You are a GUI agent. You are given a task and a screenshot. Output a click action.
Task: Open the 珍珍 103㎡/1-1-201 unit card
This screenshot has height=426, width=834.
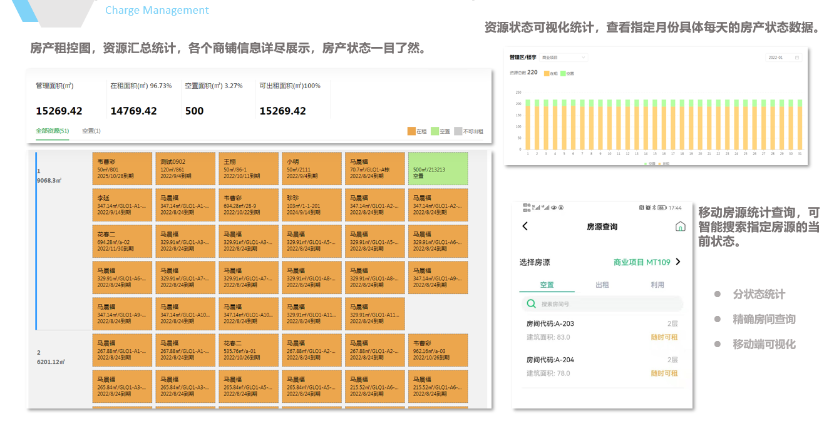click(312, 205)
